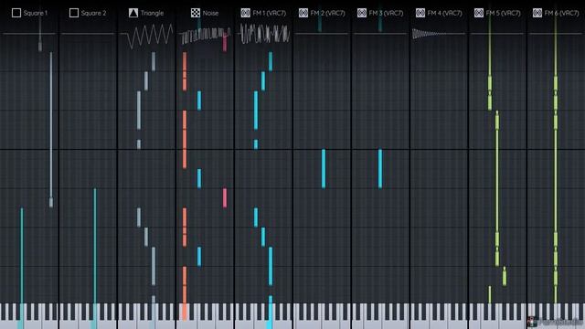Click the Square 1 channel icon
This screenshot has width=585, height=329.
pos(16,13)
